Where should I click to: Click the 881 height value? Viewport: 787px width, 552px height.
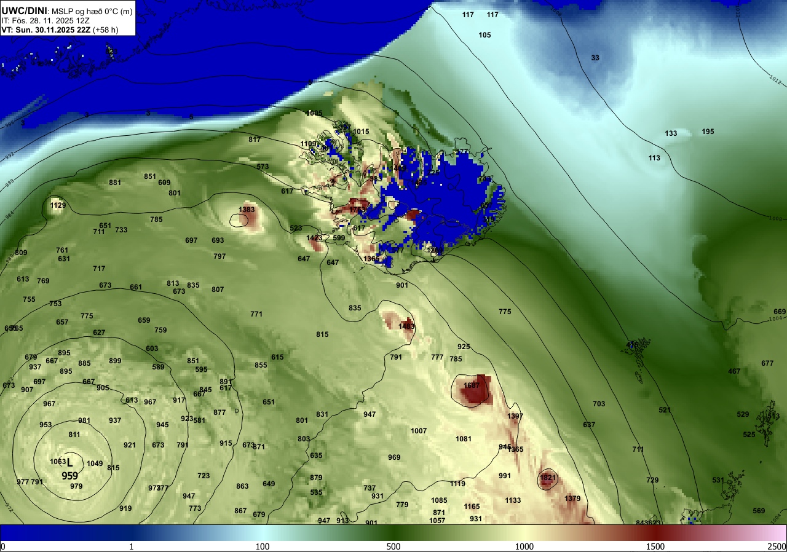pyautogui.click(x=115, y=183)
